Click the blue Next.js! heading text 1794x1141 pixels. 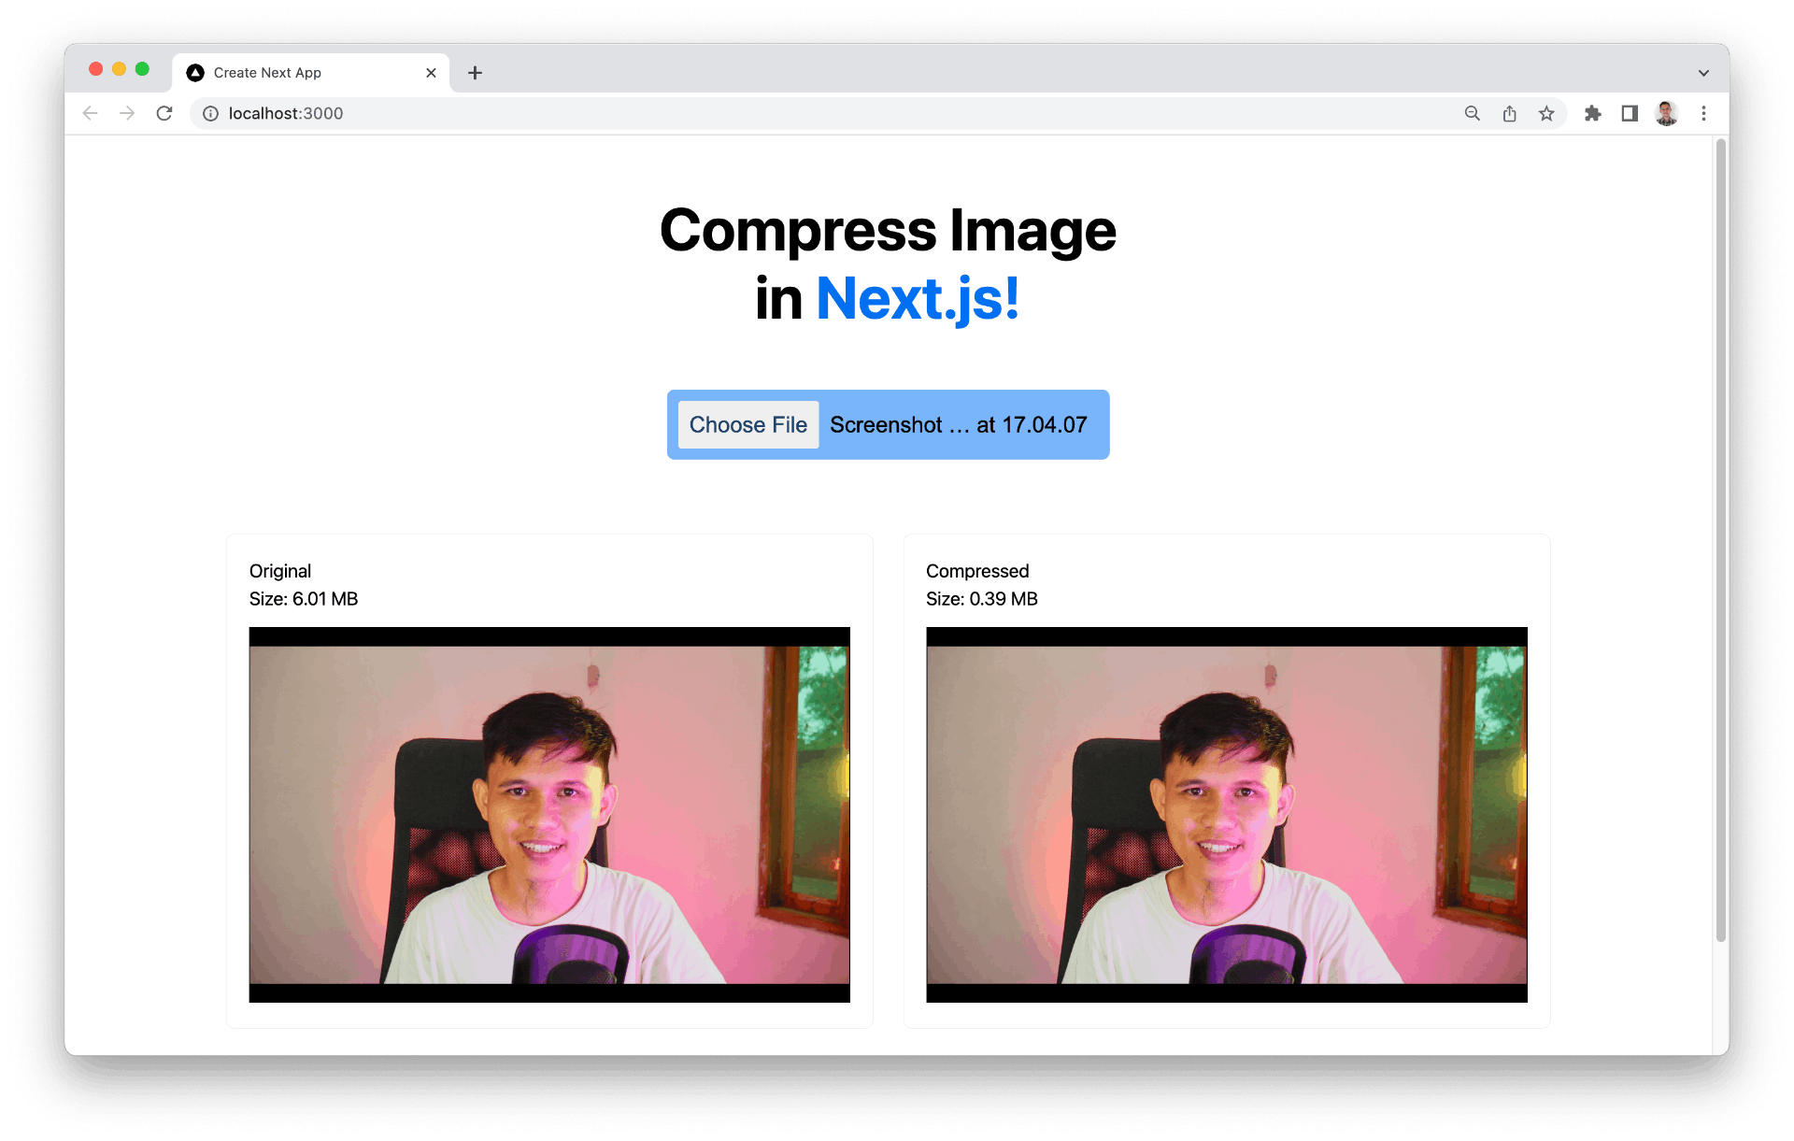pyautogui.click(x=917, y=298)
